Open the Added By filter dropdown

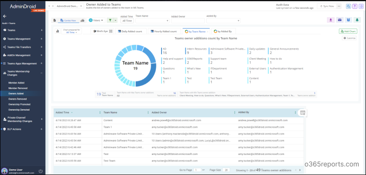(x=224, y=21)
